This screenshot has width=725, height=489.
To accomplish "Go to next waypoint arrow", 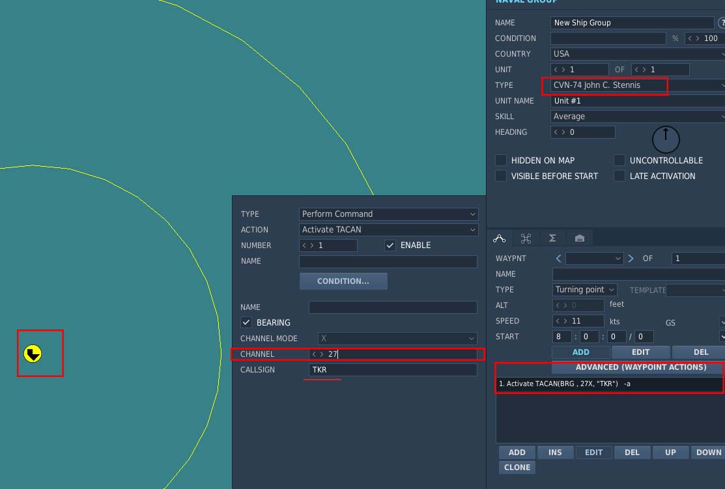I will [x=631, y=258].
